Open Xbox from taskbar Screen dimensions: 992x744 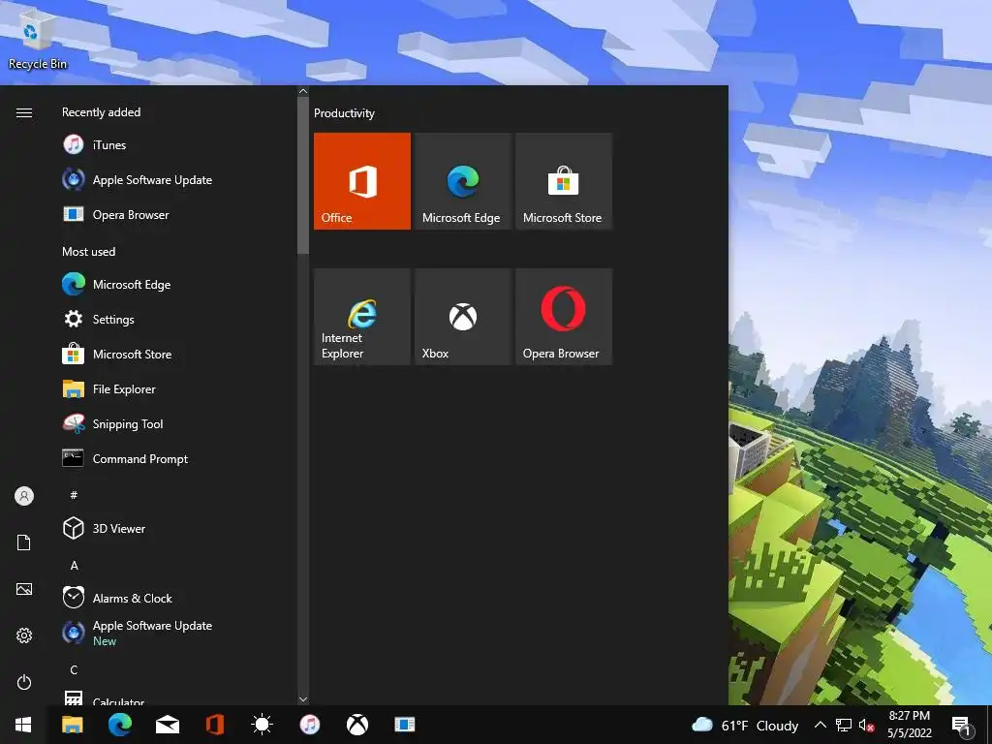pyautogui.click(x=357, y=725)
